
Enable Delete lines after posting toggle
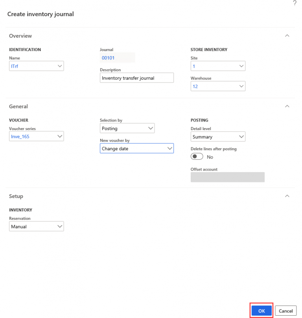pyautogui.click(x=197, y=156)
